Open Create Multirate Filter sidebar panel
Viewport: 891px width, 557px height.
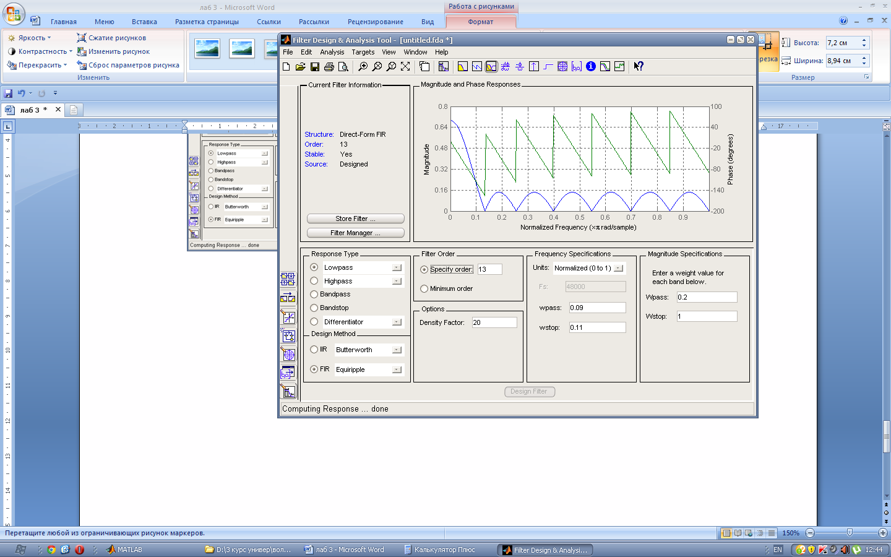click(288, 280)
